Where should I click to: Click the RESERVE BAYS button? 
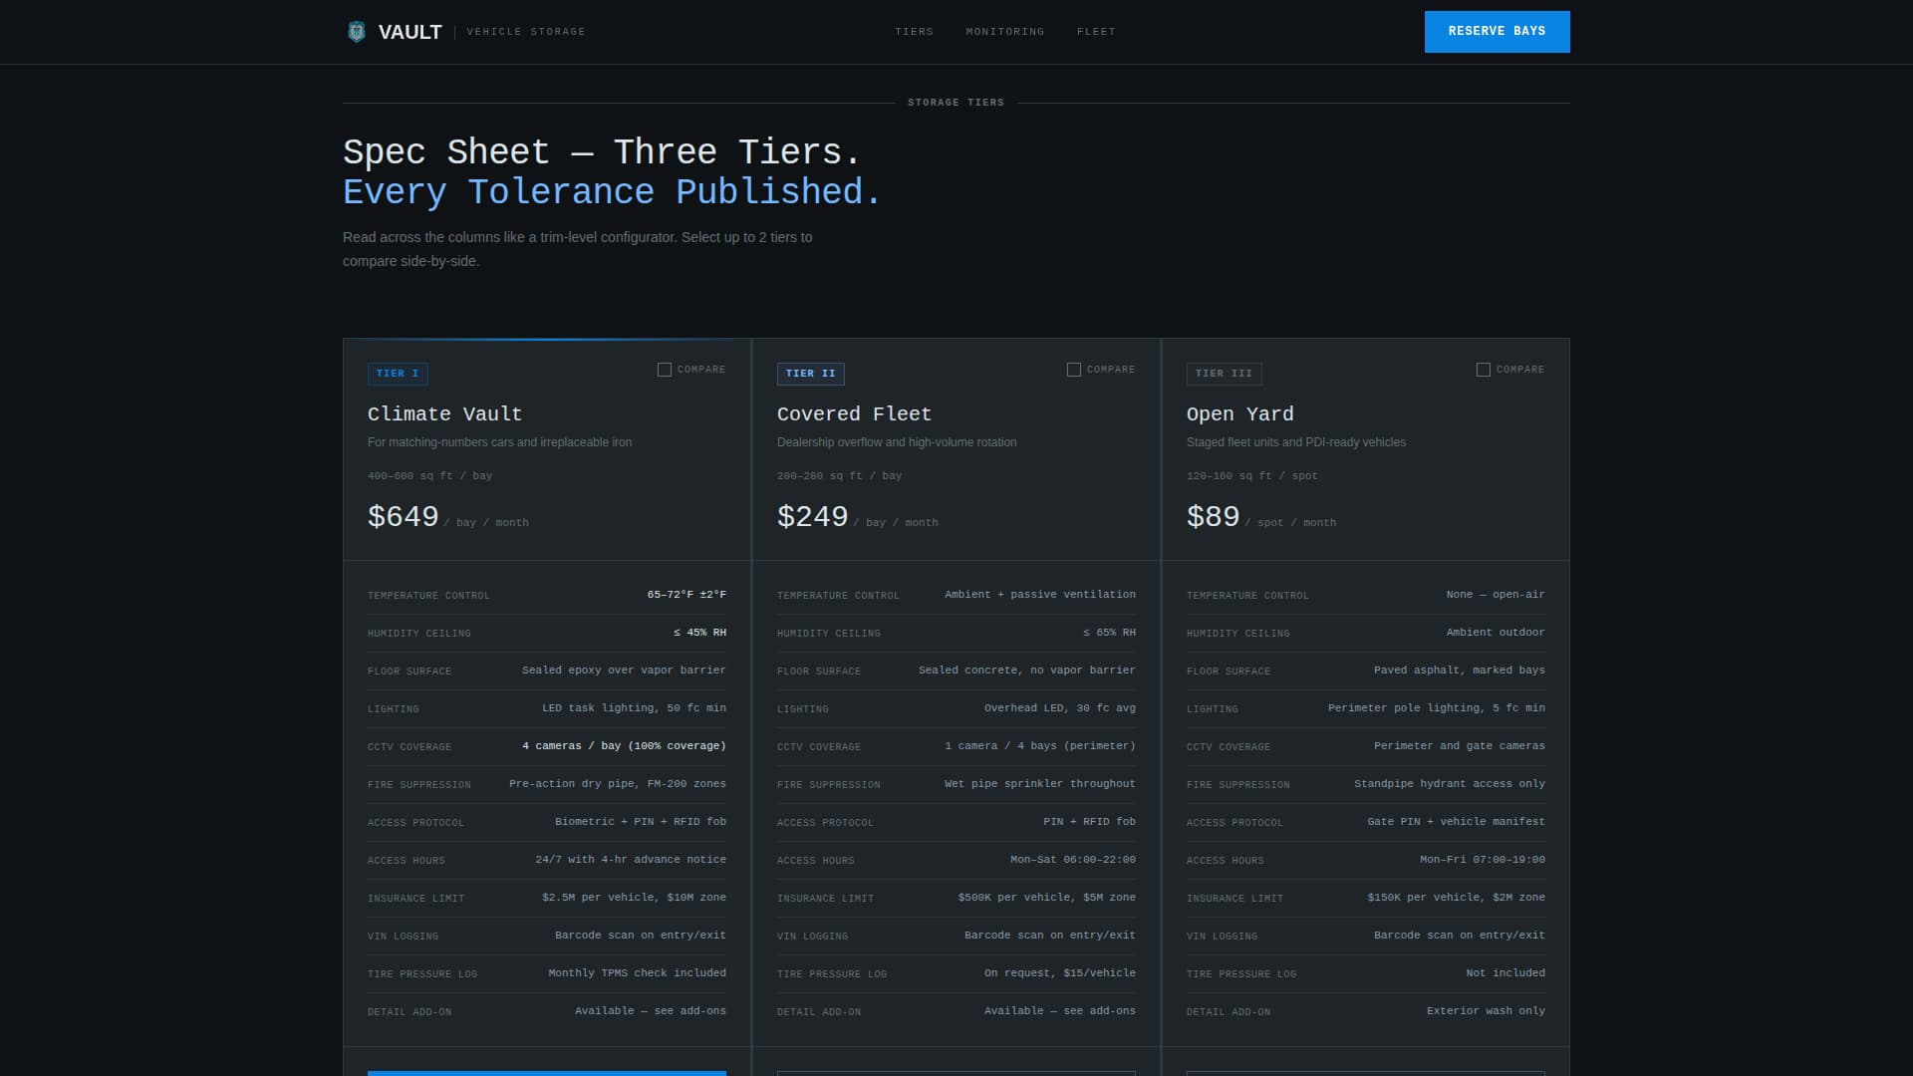click(1497, 31)
